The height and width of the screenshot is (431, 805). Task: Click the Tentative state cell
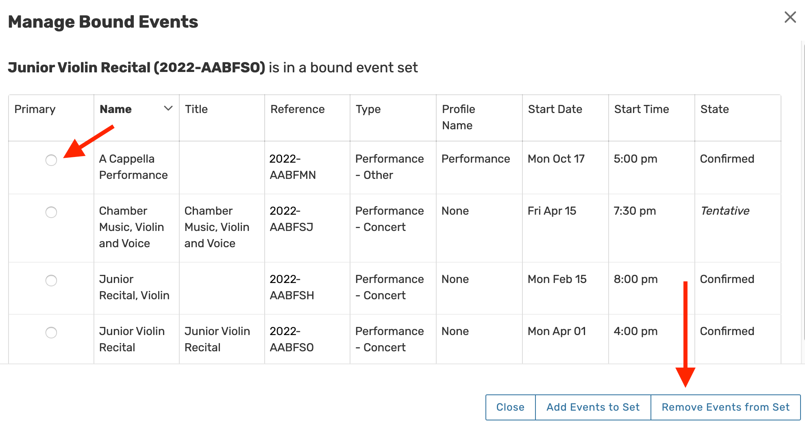point(724,211)
